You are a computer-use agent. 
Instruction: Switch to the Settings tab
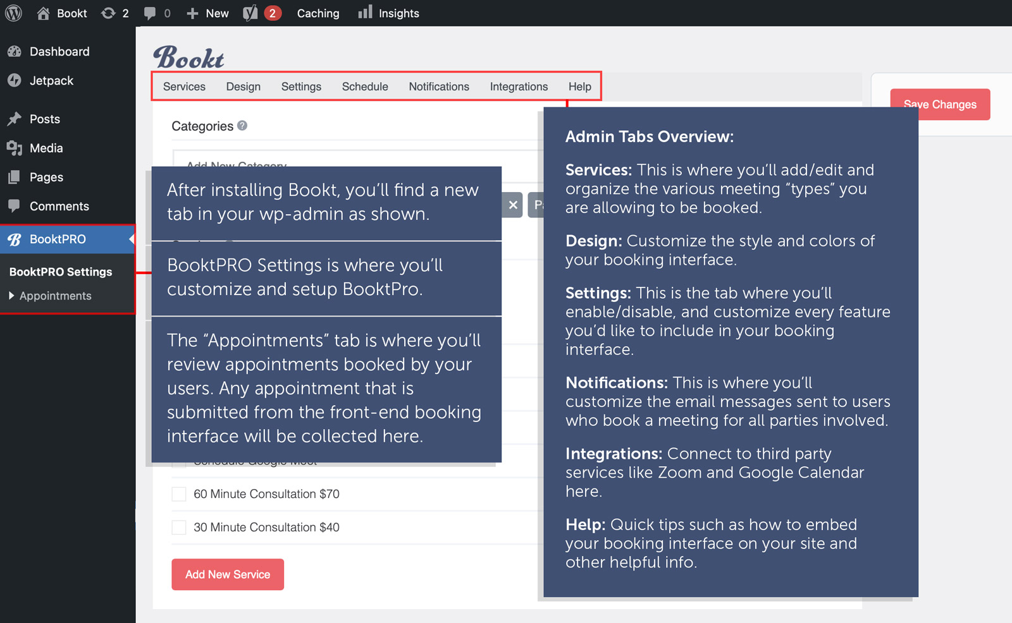pyautogui.click(x=301, y=87)
